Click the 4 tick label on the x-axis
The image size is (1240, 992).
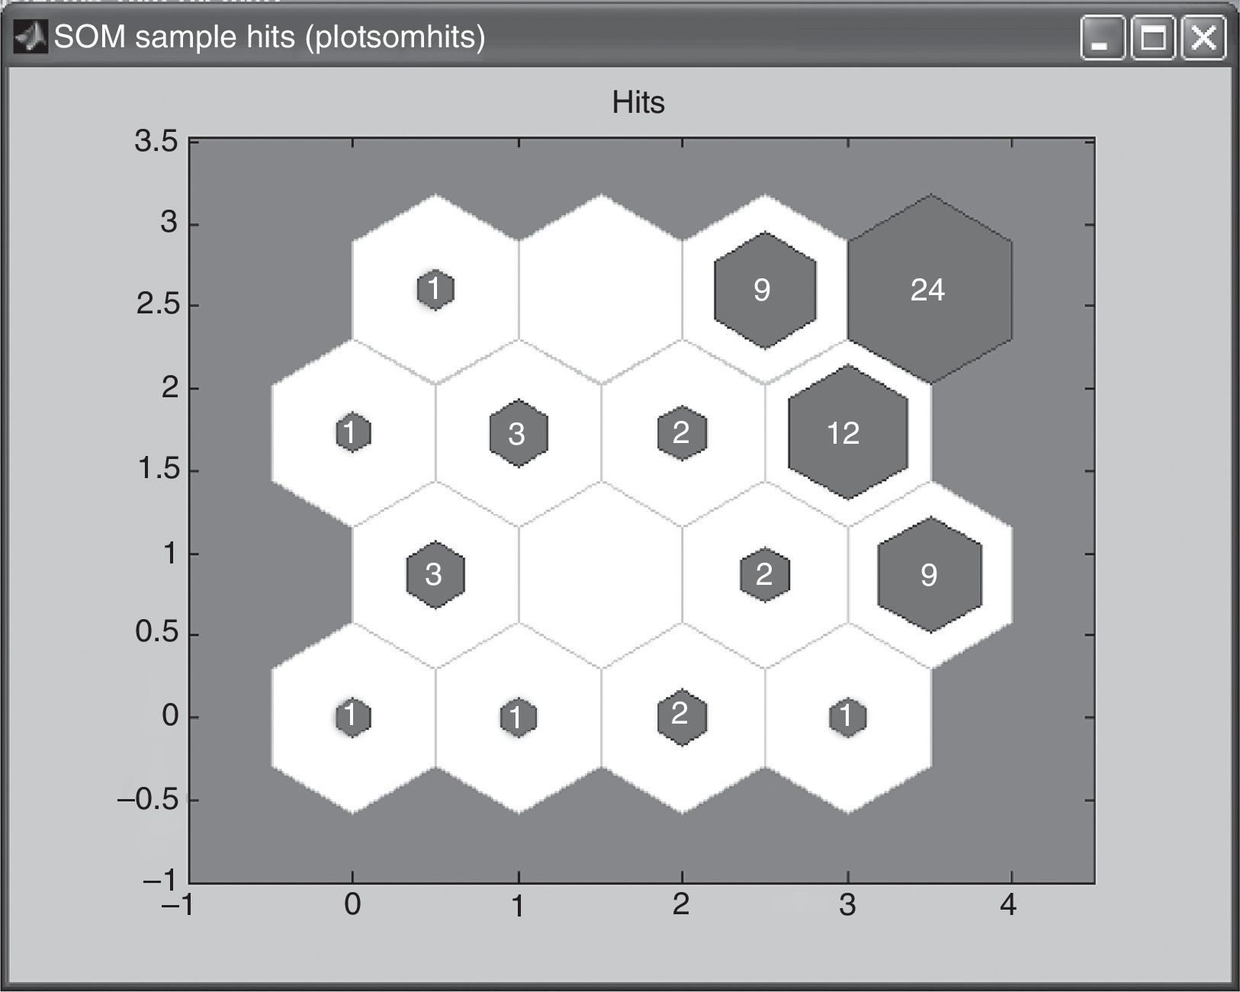coord(1009,905)
